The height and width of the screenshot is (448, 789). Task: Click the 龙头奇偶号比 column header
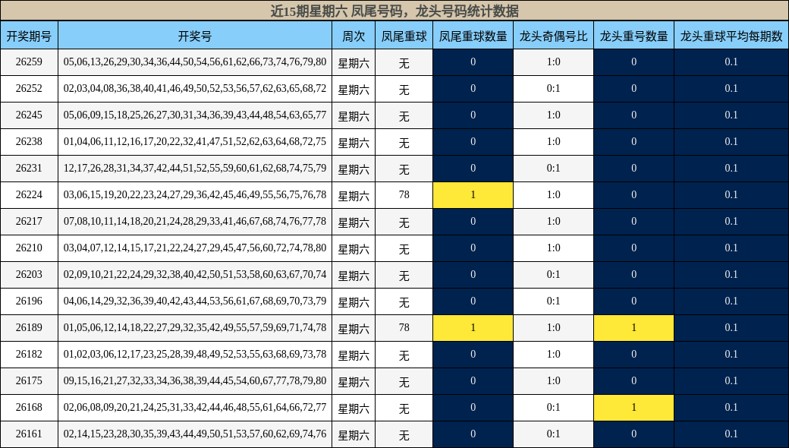(554, 36)
